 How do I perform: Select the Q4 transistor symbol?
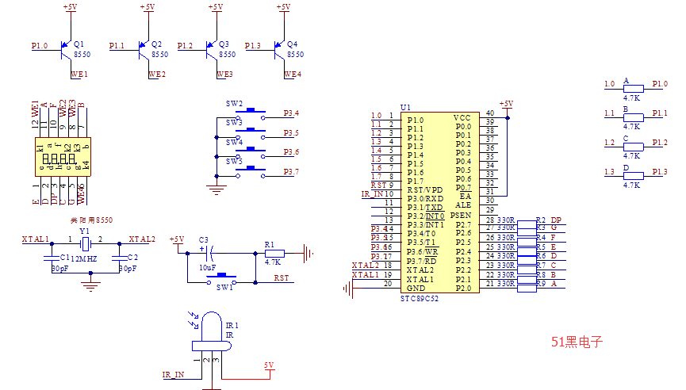[x=280, y=50]
